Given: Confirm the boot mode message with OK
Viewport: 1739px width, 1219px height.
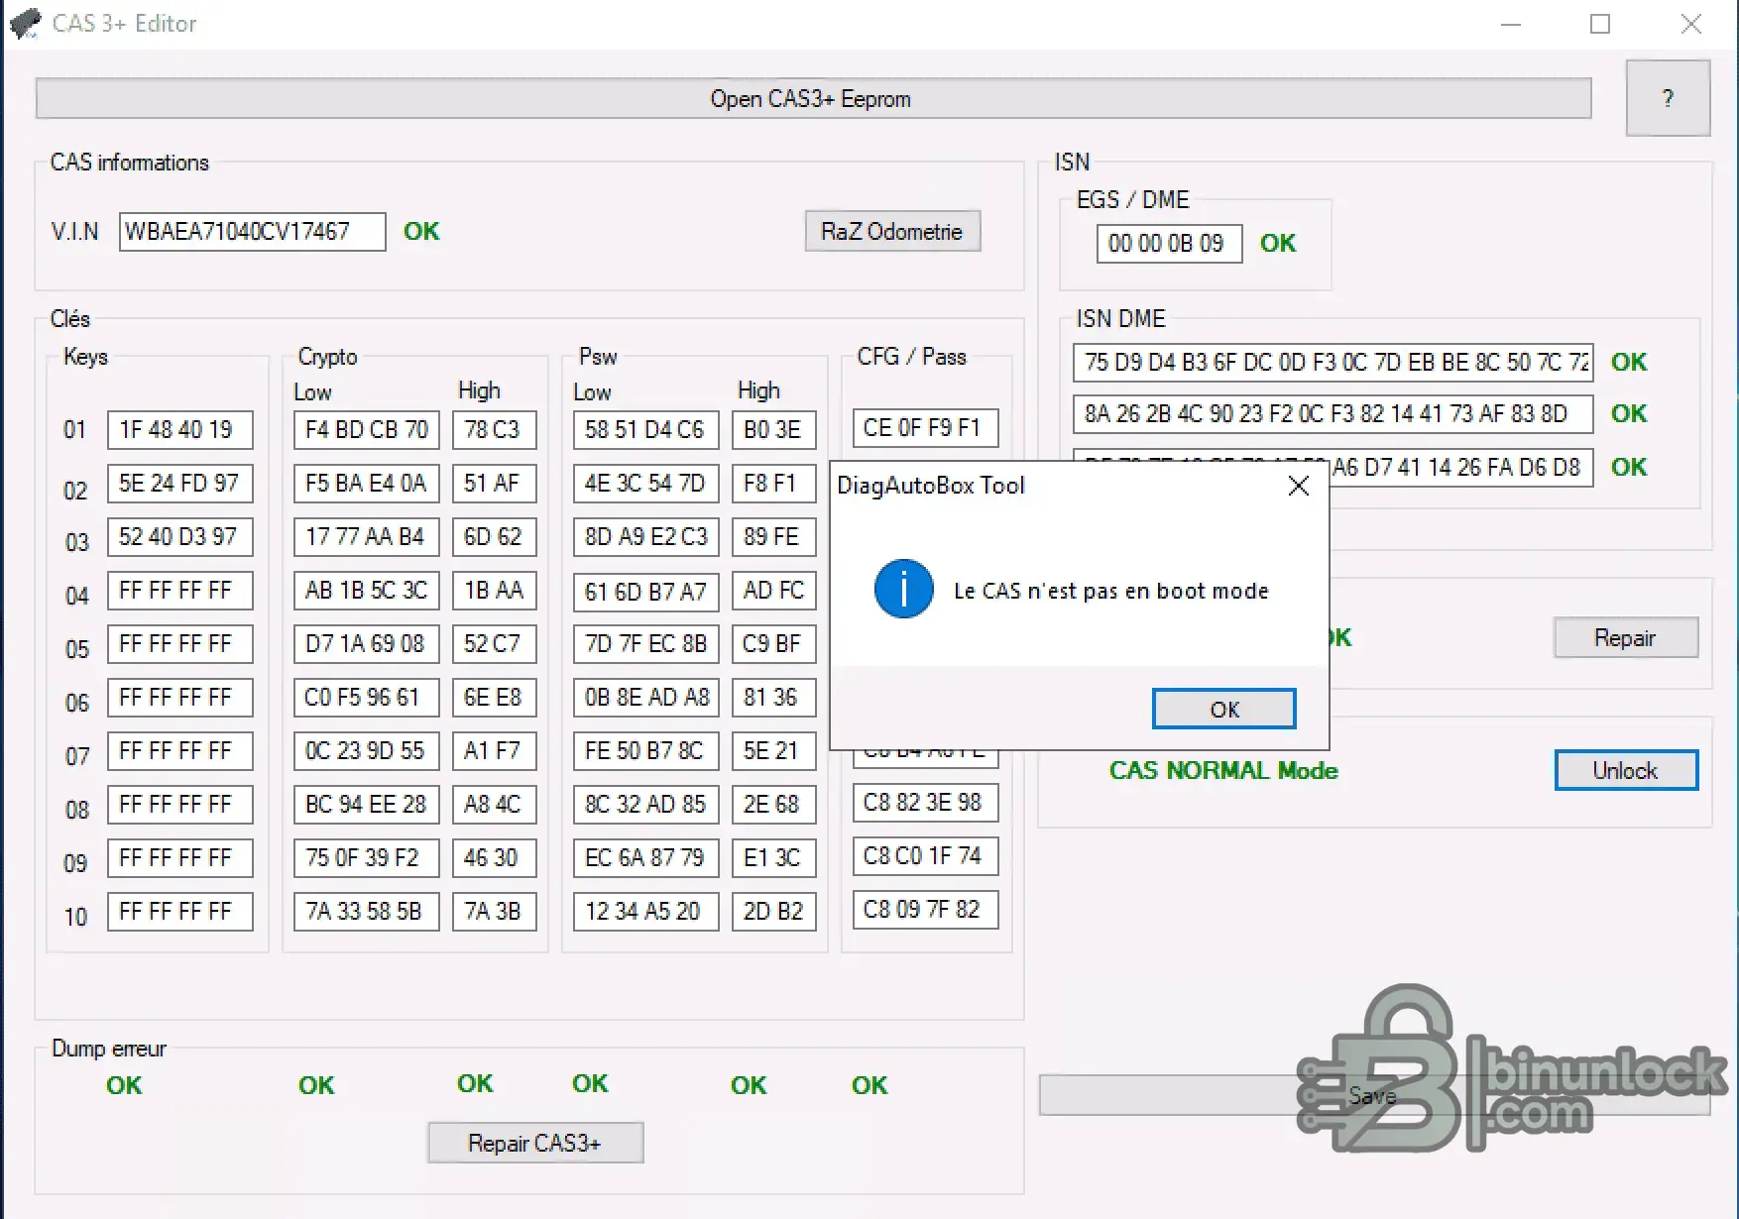Looking at the screenshot, I should point(1223,710).
